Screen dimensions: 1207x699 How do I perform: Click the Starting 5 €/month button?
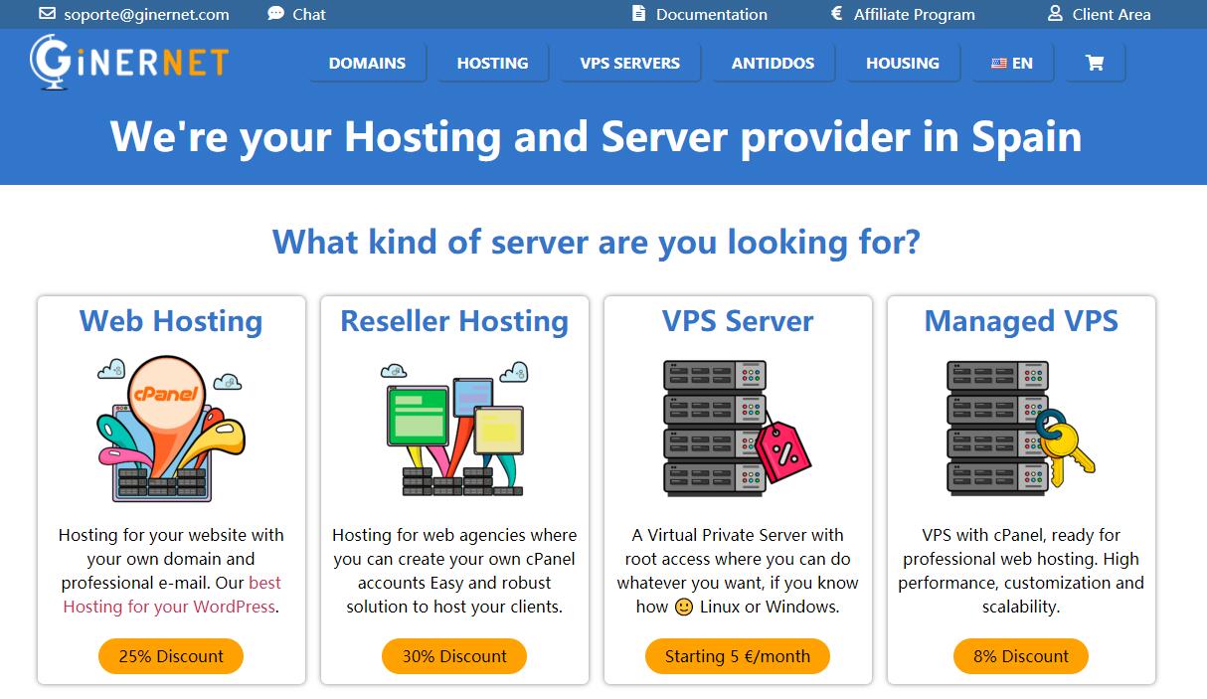point(738,656)
